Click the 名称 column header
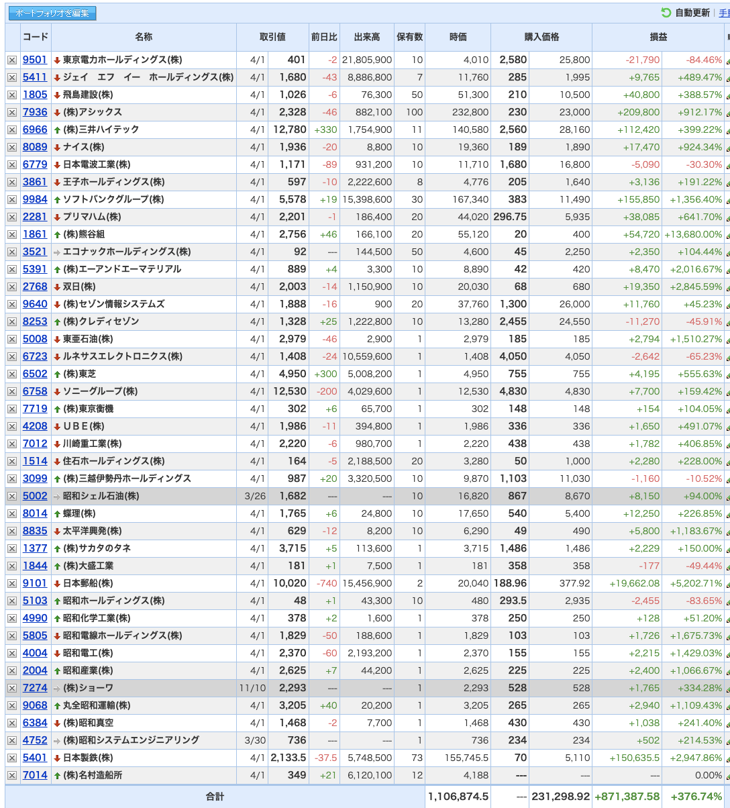This screenshot has width=730, height=808. tap(144, 38)
